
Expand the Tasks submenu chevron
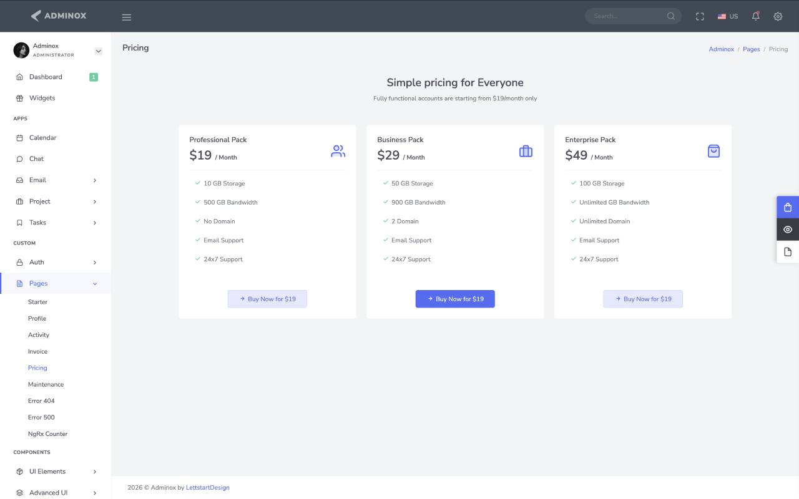coord(95,223)
